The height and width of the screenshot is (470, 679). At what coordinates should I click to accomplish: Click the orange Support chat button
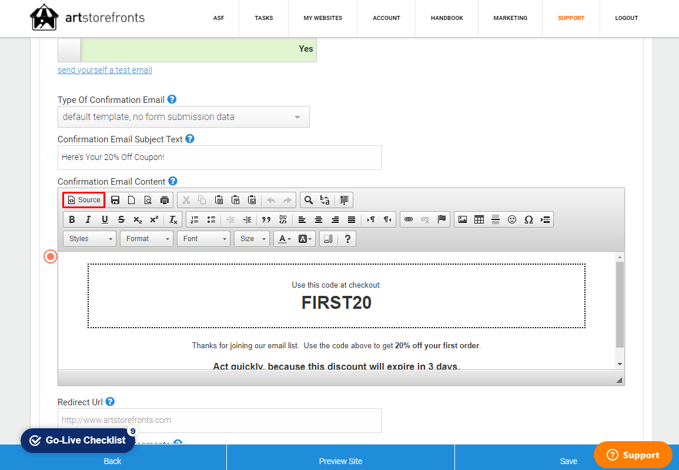pos(633,455)
